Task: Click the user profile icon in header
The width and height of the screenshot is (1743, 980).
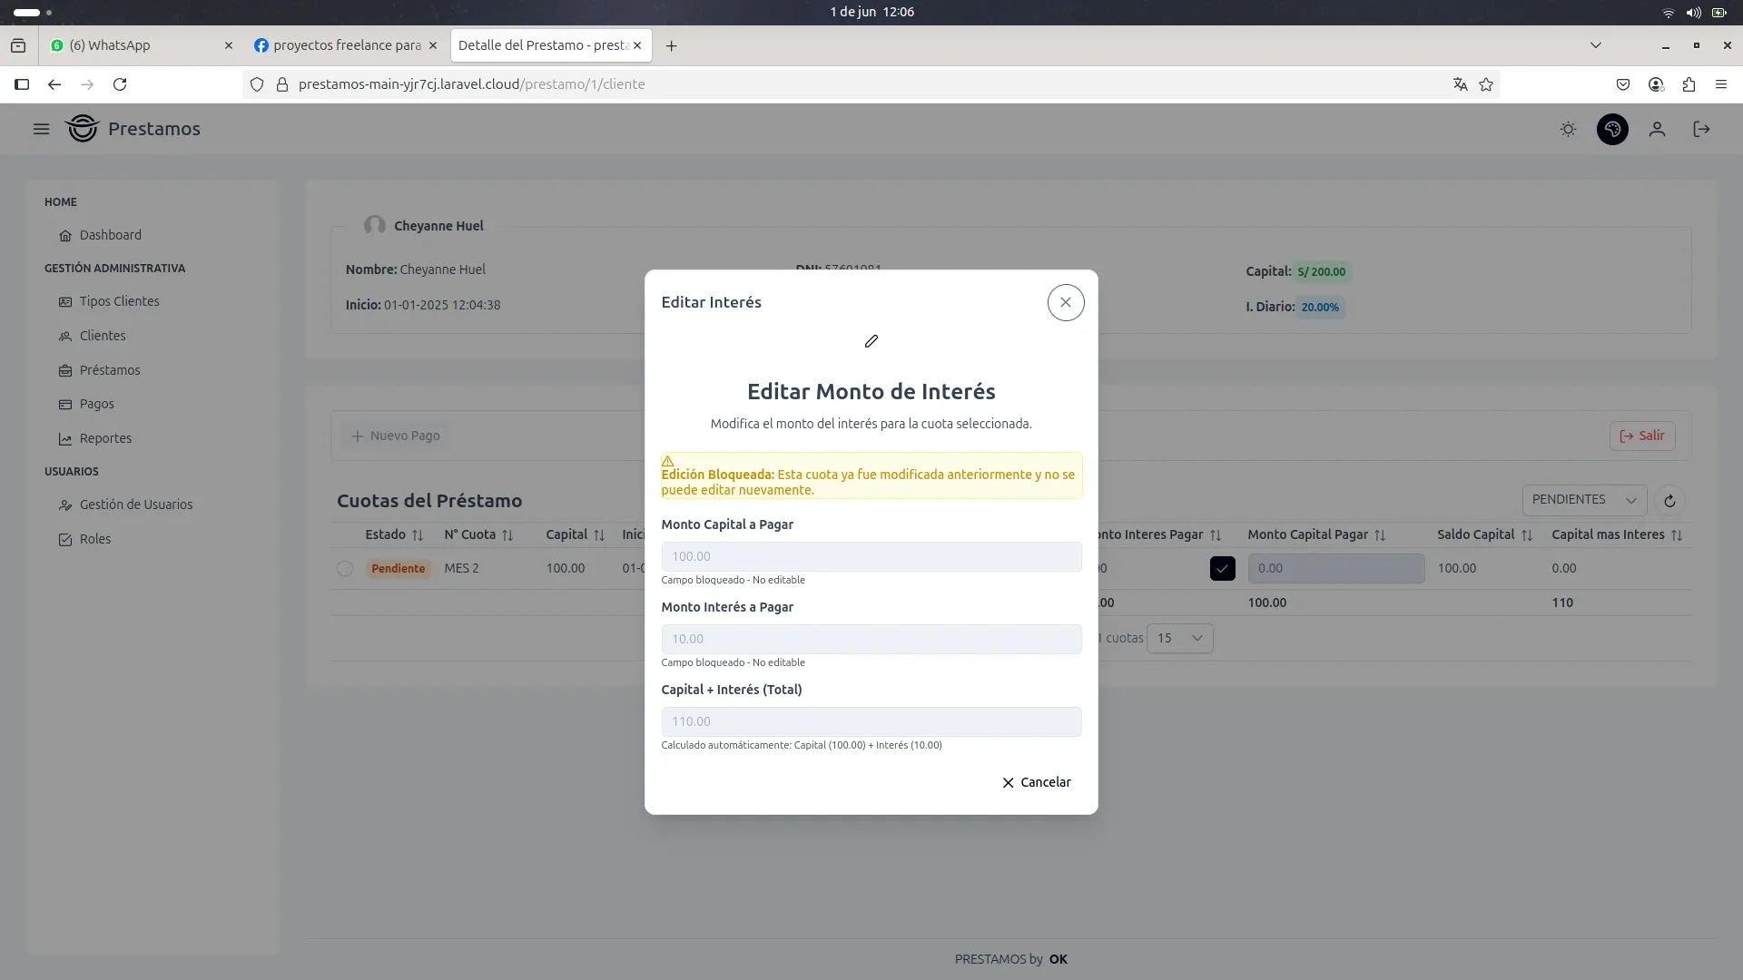Action: point(1657,130)
